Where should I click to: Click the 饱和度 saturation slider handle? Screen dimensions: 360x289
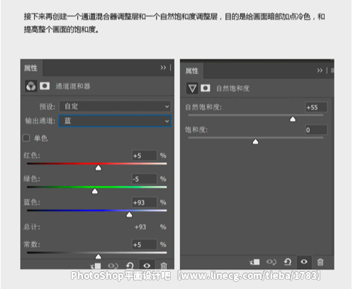click(x=255, y=141)
